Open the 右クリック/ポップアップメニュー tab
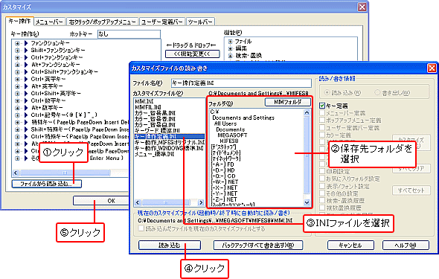Viewport: 439px width, 279px height. 103,22
